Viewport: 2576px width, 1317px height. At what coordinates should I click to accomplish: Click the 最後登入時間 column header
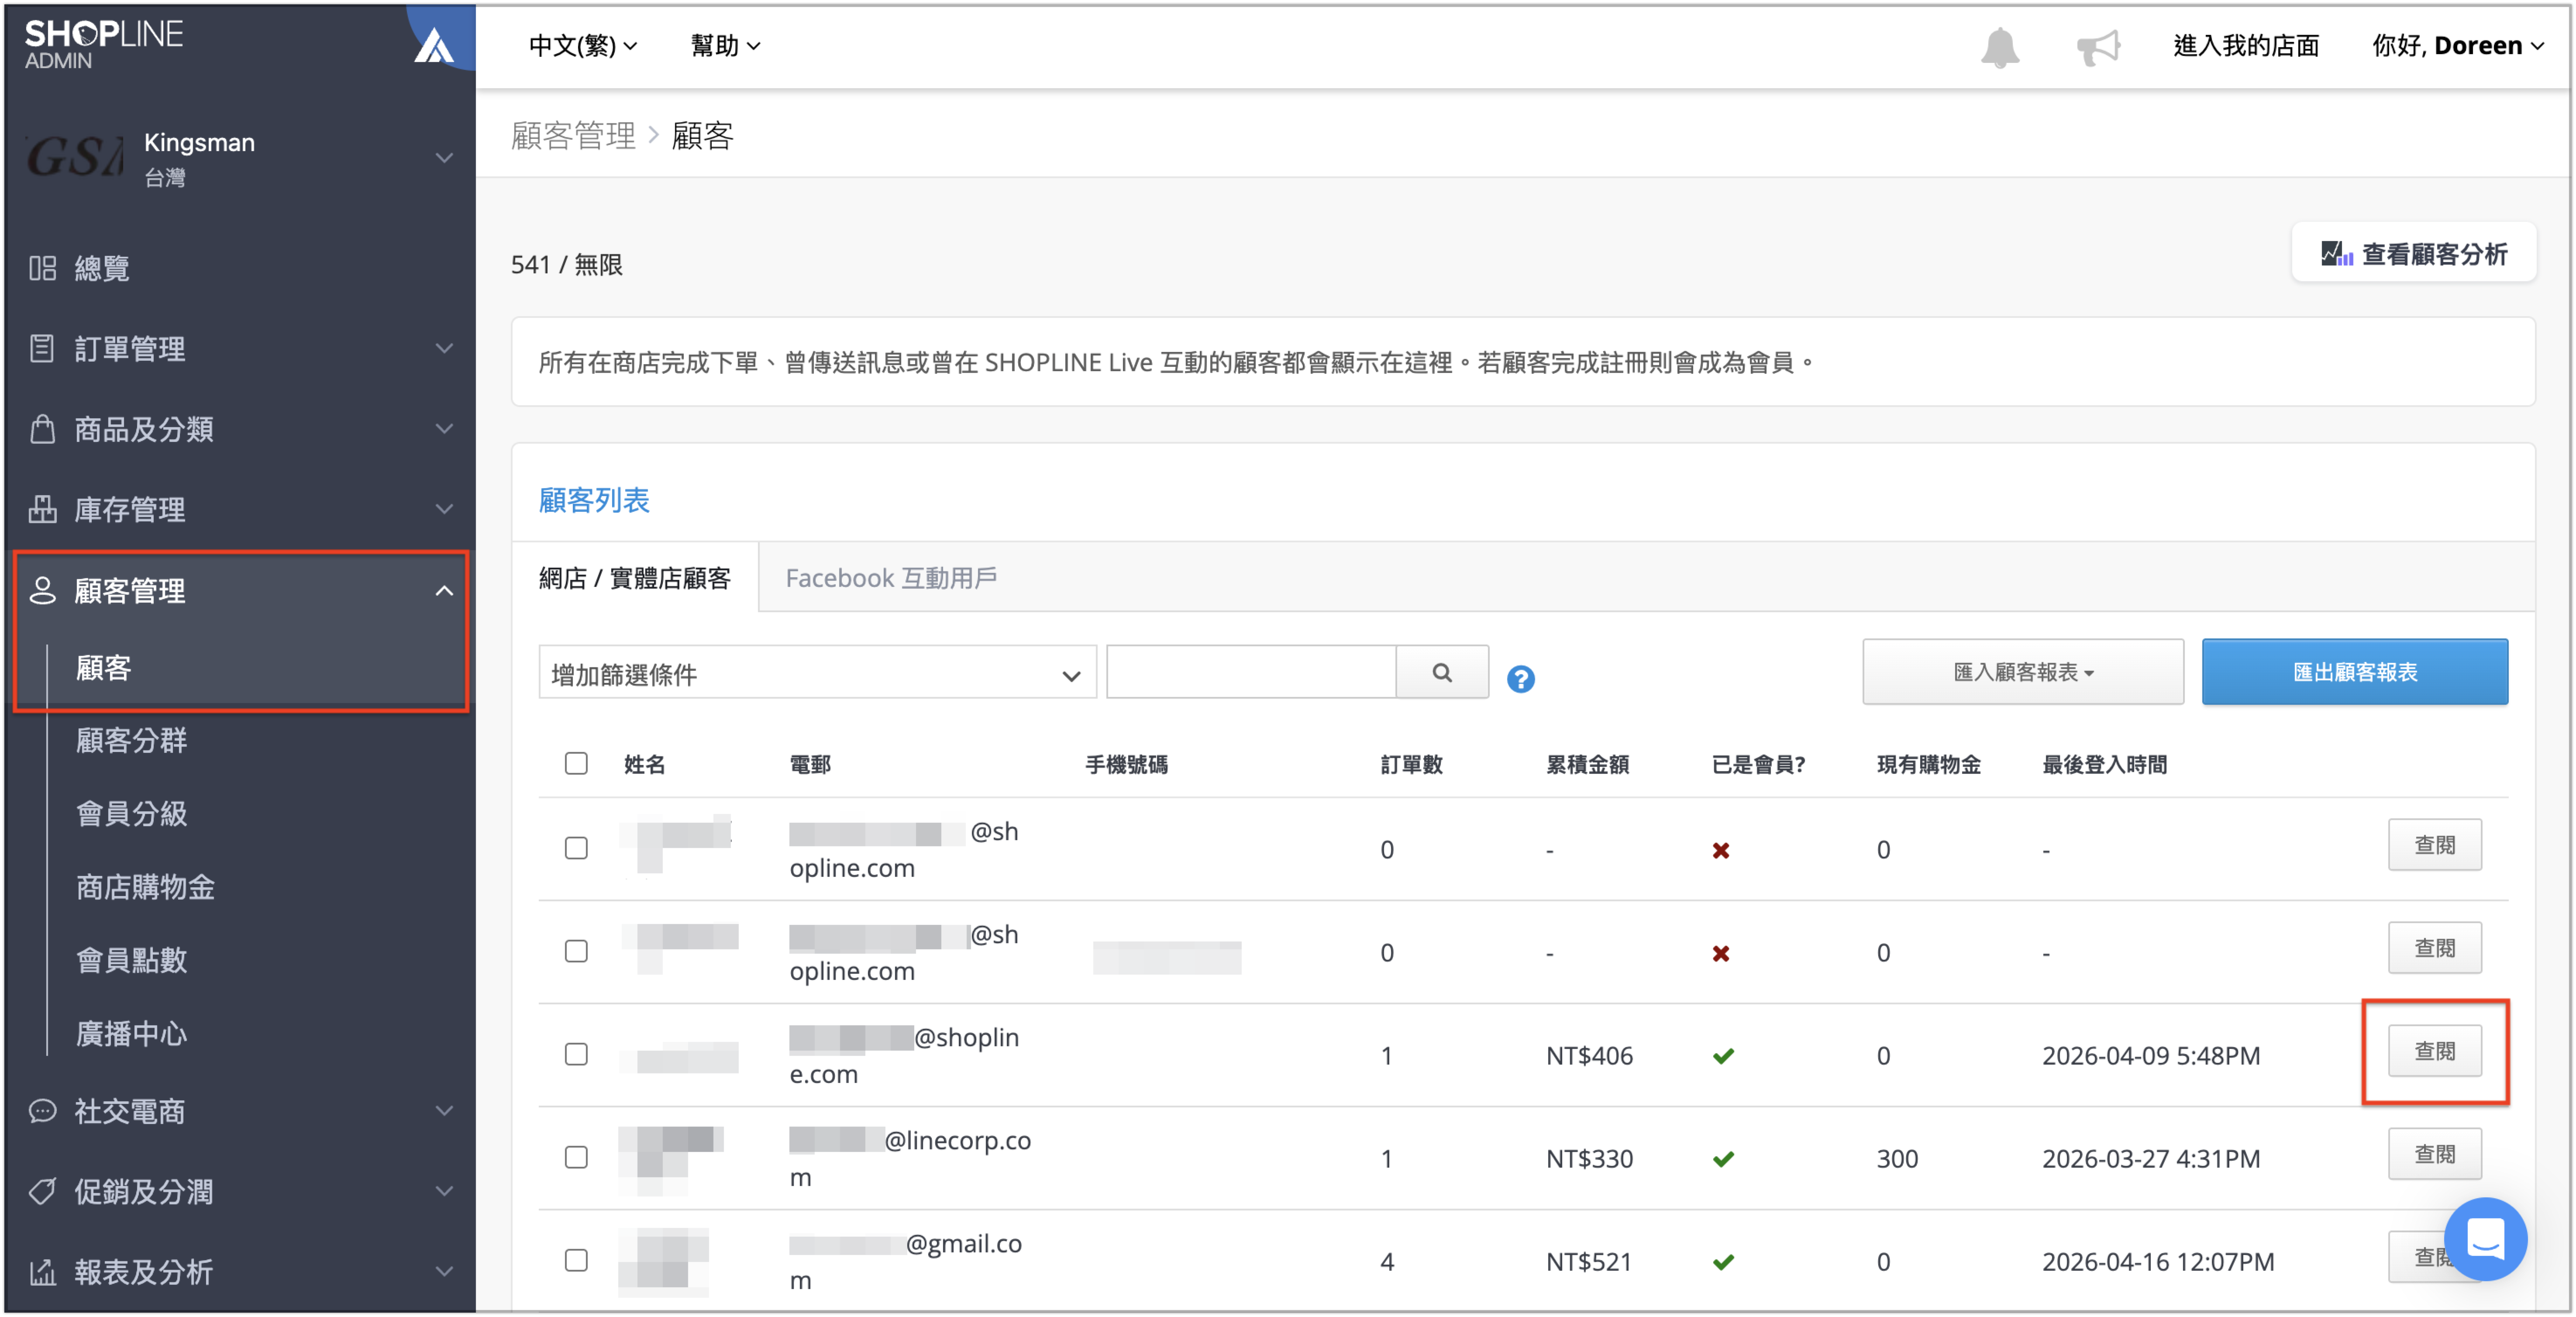point(2104,765)
